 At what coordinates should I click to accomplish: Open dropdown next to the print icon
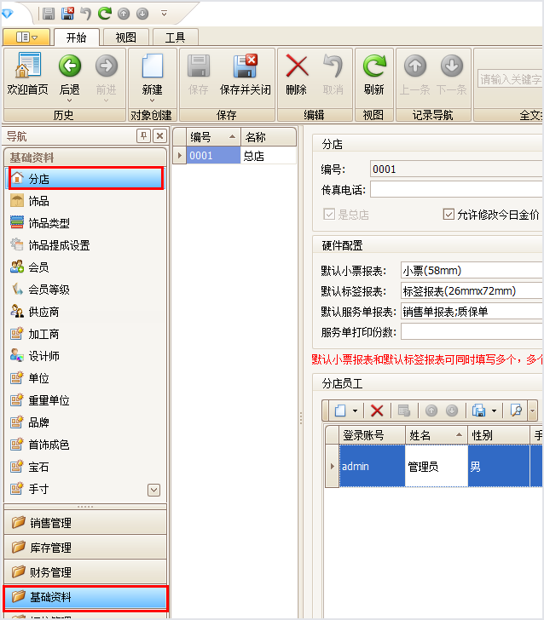(x=494, y=410)
